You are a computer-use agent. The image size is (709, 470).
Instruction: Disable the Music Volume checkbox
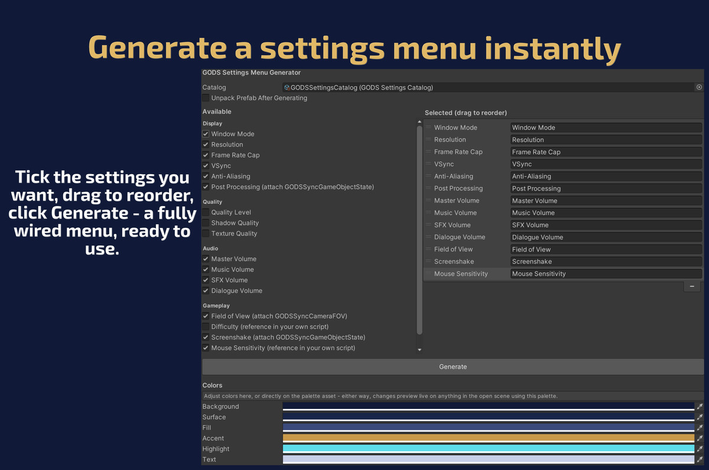(206, 270)
